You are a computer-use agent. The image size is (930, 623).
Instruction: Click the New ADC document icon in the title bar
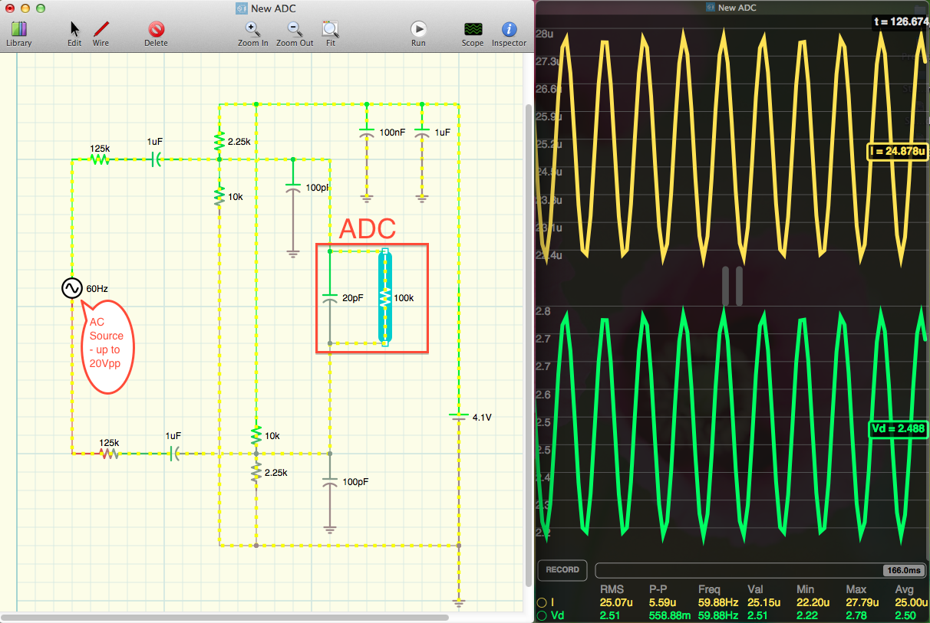(x=241, y=8)
